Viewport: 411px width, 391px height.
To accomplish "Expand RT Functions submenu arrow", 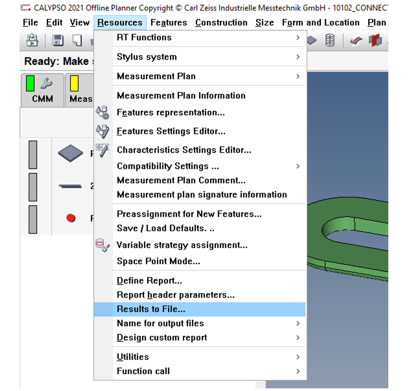I will coord(298,37).
